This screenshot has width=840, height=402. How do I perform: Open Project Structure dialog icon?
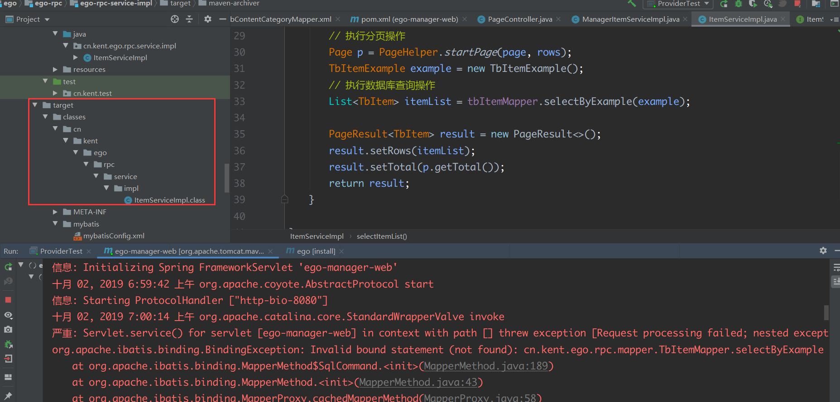point(816,4)
